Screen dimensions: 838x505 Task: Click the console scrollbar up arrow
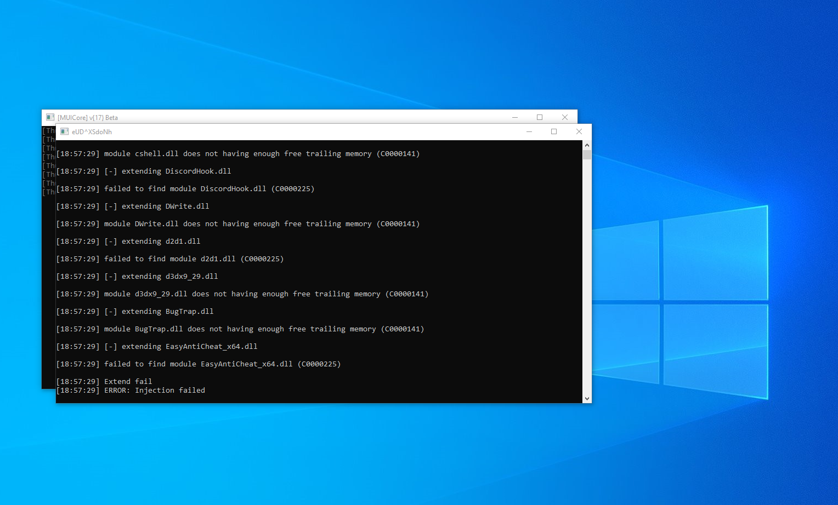click(587, 145)
